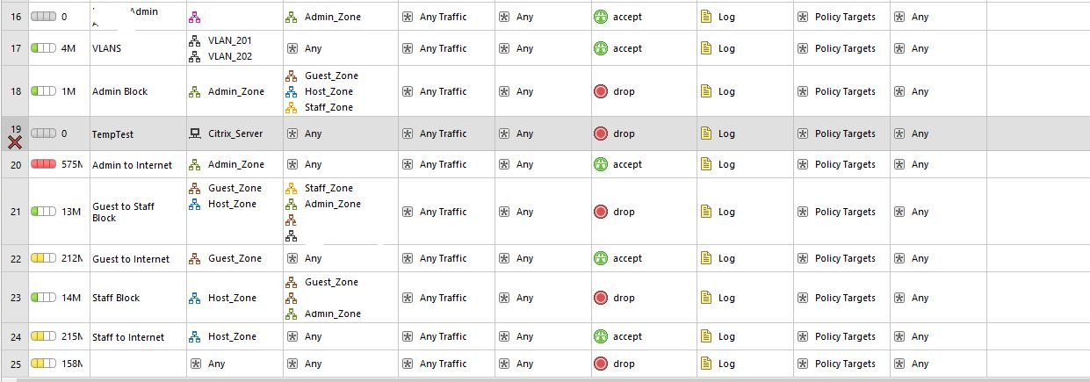Open the accept action cell of rule 20
1090x382 pixels.
644,164
